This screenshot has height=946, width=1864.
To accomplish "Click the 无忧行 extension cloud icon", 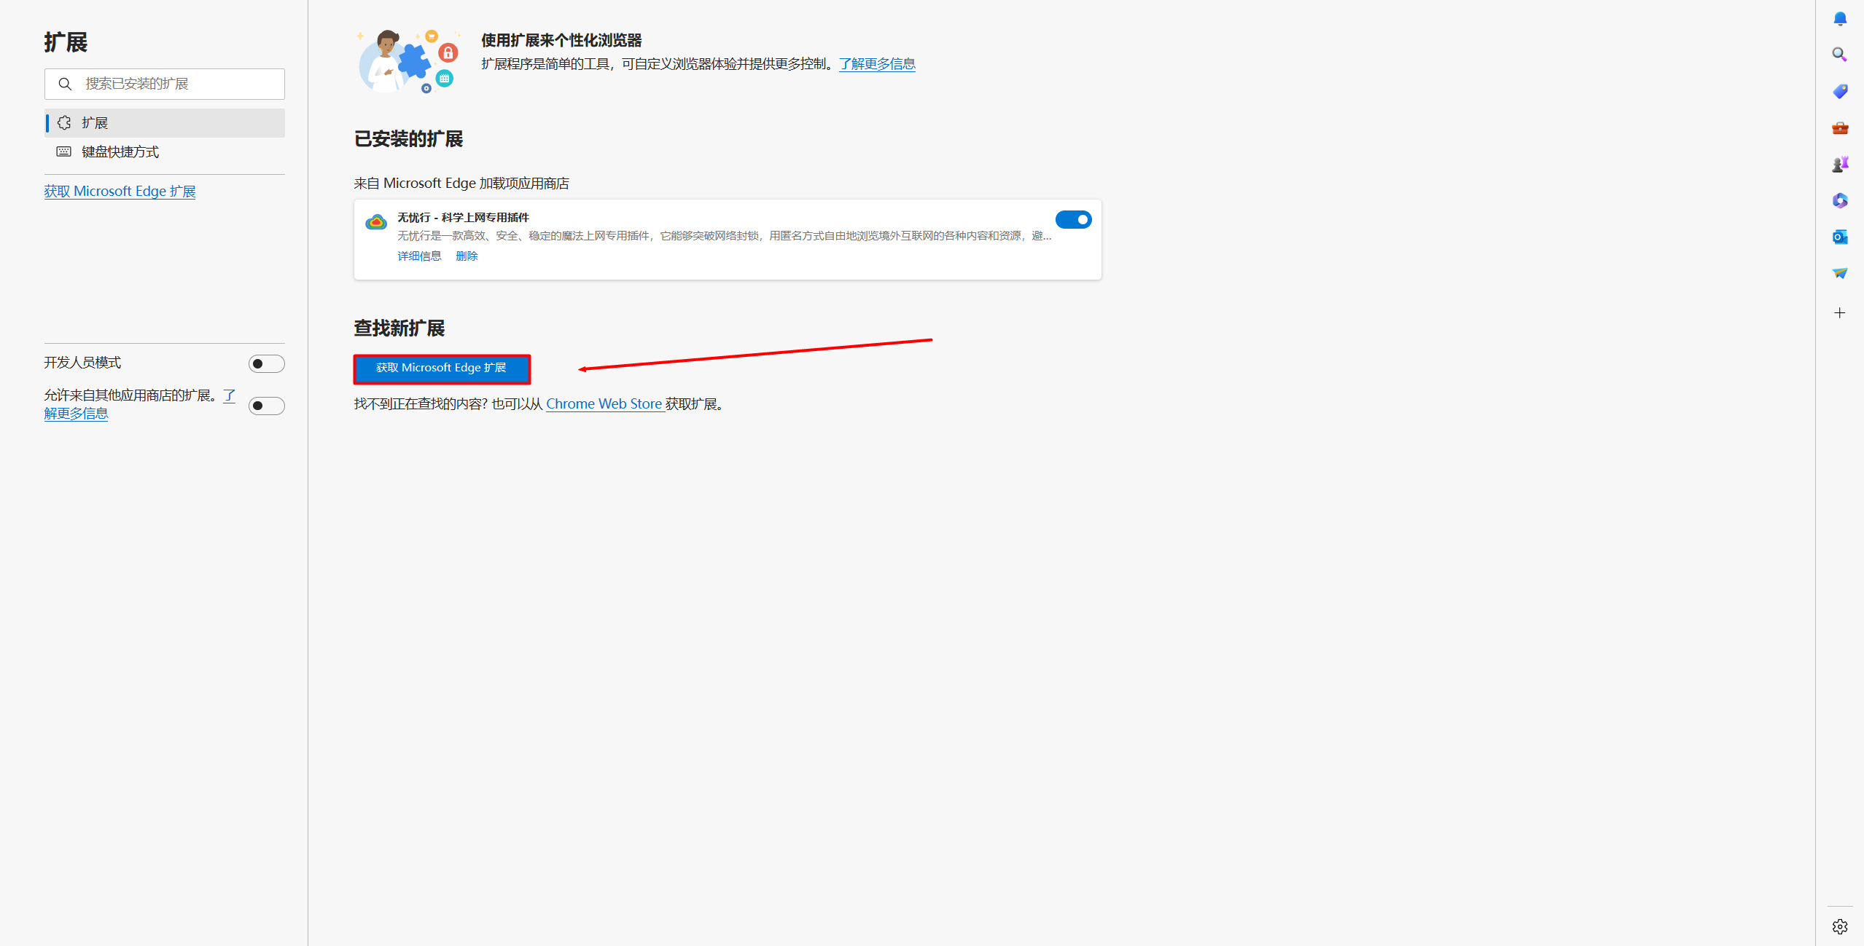I will pos(376,222).
